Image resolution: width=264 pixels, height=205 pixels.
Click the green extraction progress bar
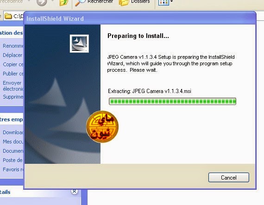172,101
